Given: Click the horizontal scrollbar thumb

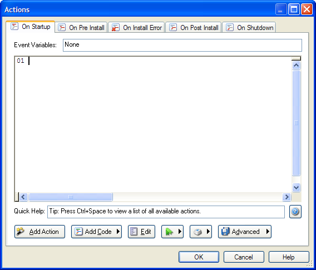Looking at the screenshot, I should [71, 197].
